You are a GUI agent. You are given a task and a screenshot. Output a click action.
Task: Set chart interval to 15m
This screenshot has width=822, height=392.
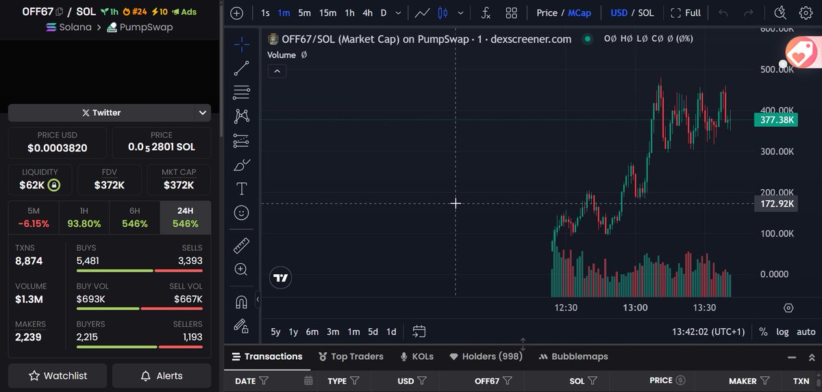pyautogui.click(x=327, y=13)
